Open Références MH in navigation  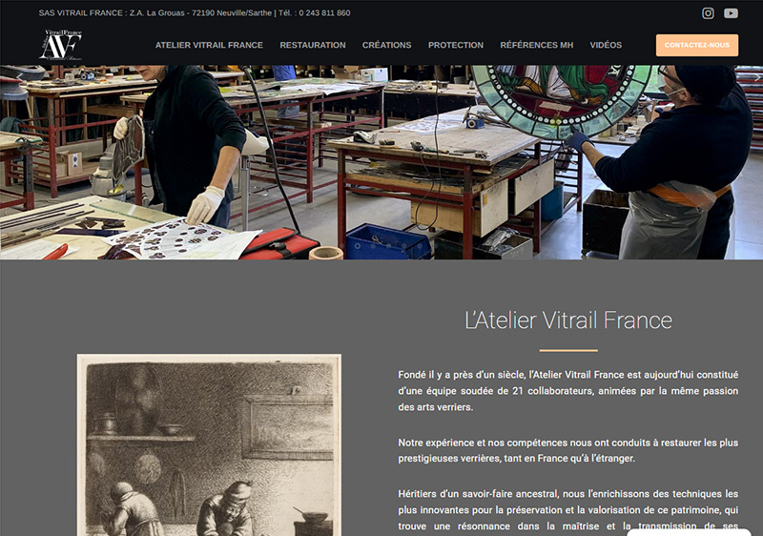coord(537,45)
